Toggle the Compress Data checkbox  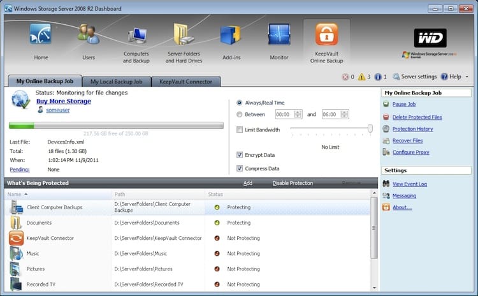(240, 168)
